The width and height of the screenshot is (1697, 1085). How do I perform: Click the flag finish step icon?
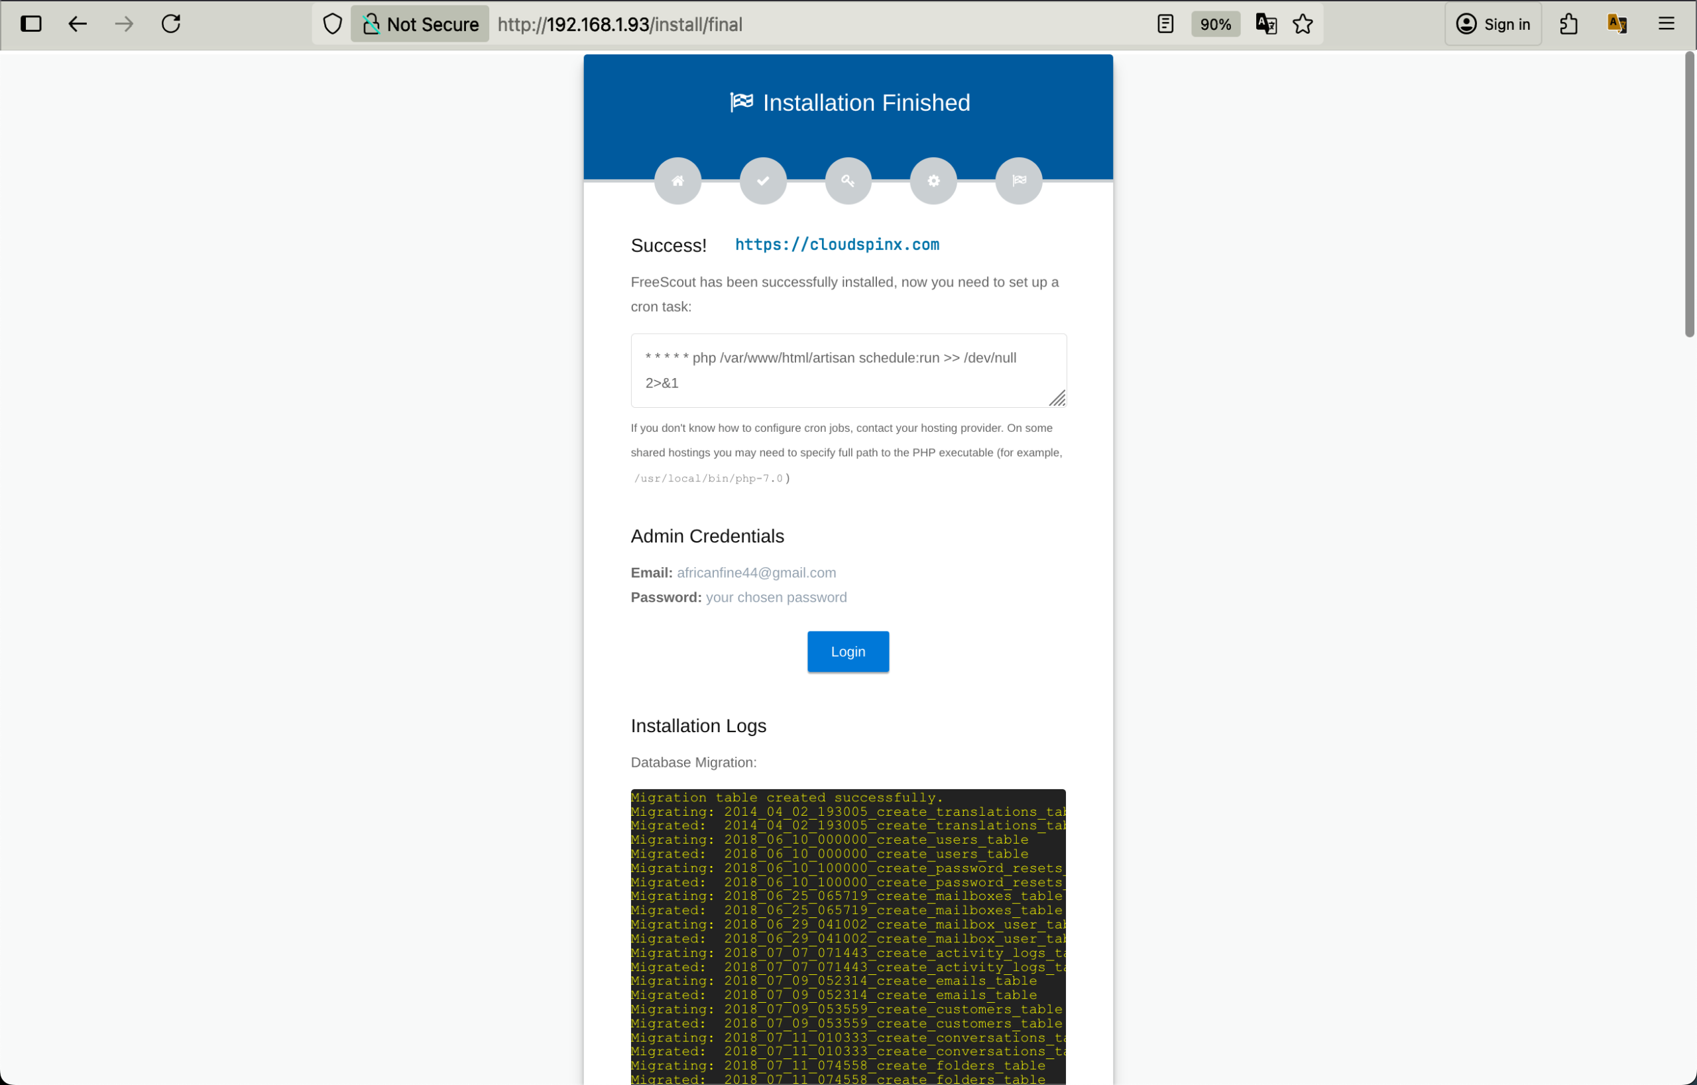[x=1018, y=180]
